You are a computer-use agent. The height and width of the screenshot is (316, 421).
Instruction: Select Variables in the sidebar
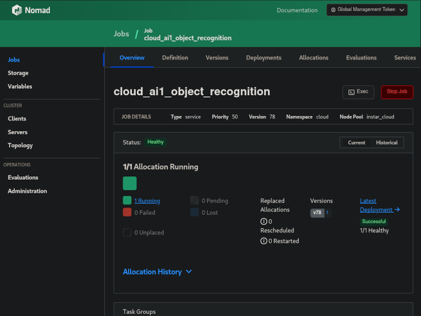20,86
